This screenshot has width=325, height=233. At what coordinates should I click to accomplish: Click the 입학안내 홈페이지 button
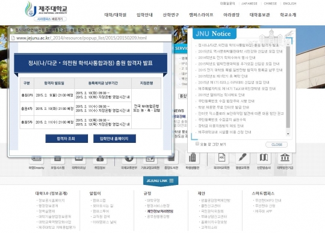tap(114, 139)
